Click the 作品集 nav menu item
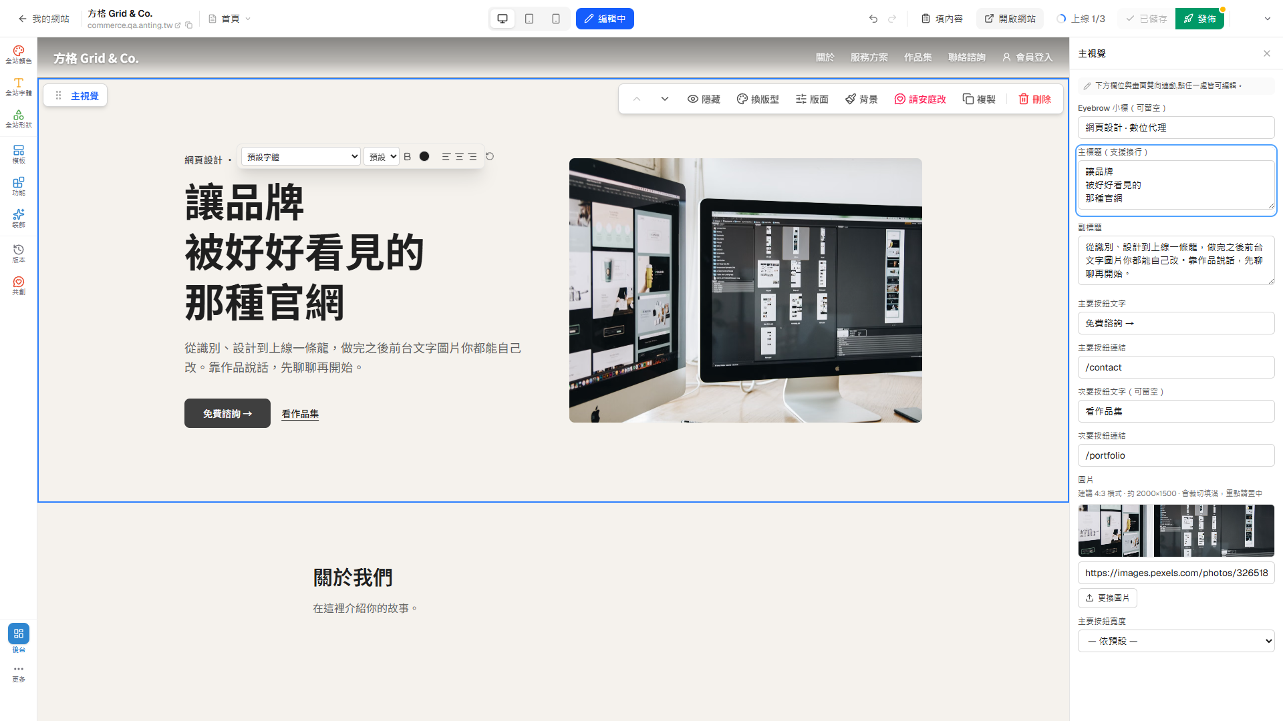 coord(917,57)
